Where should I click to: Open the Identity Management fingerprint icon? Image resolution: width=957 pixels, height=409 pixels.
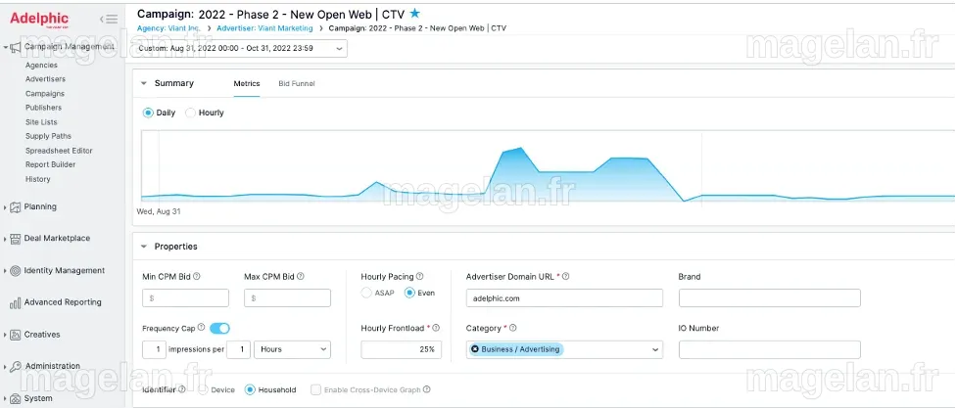tap(16, 271)
